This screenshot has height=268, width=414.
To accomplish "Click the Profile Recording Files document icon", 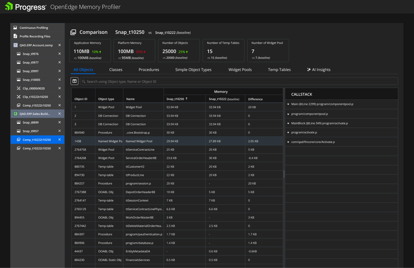I will (15, 36).
